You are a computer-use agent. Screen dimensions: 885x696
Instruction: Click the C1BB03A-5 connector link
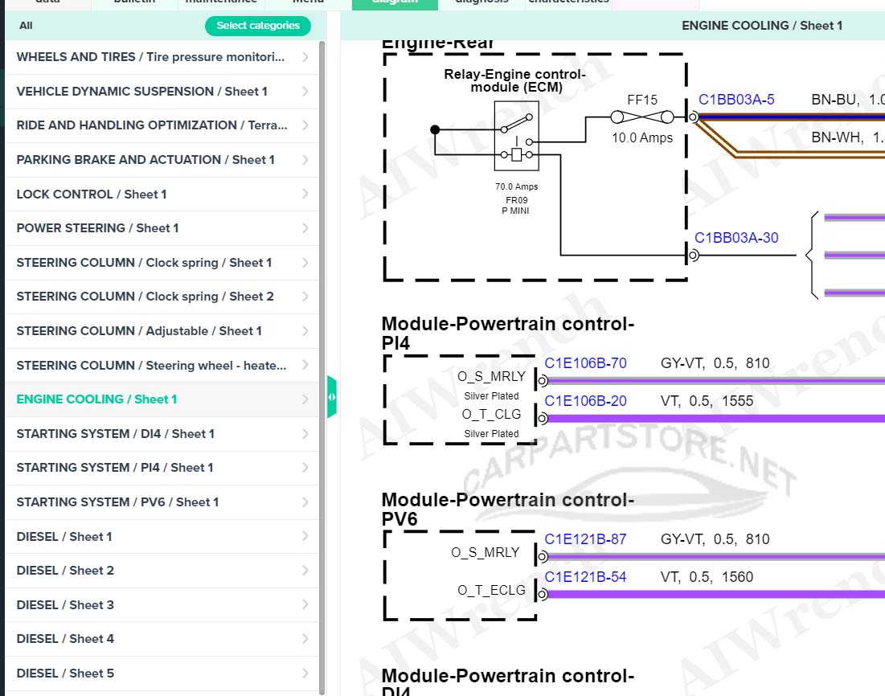[x=736, y=100]
